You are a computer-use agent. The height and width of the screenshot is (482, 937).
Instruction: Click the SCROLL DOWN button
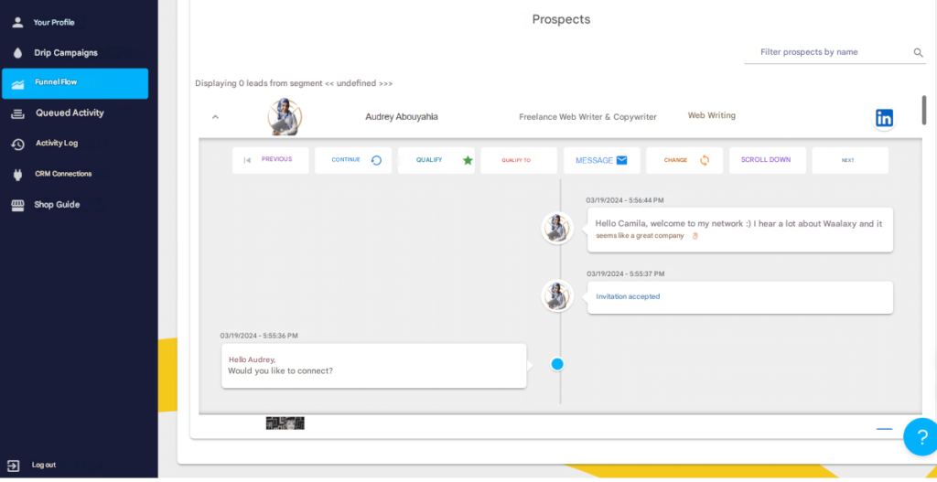coord(768,160)
